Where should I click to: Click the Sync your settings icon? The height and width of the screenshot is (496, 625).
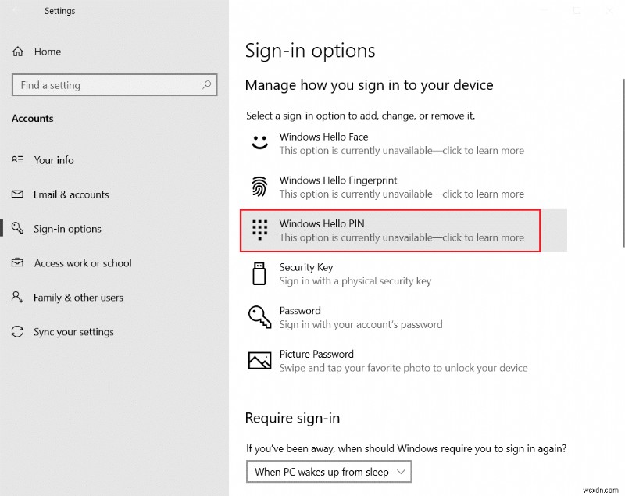click(17, 332)
